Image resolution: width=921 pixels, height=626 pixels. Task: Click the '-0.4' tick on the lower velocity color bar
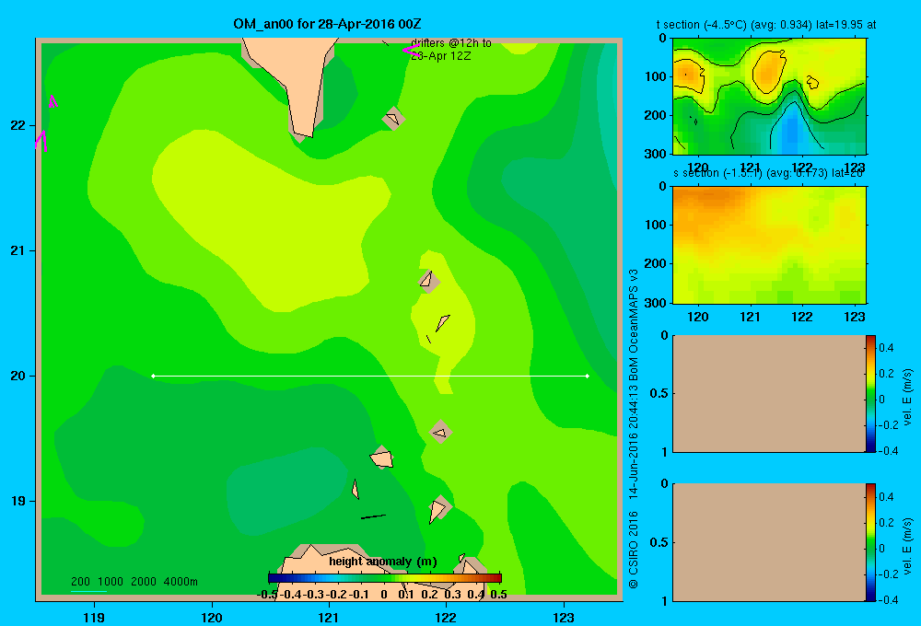coord(888,600)
